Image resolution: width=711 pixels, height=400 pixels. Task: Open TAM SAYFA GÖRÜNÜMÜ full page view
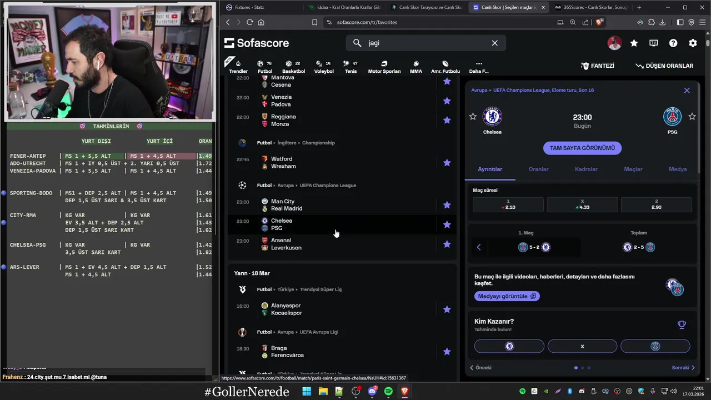point(582,148)
